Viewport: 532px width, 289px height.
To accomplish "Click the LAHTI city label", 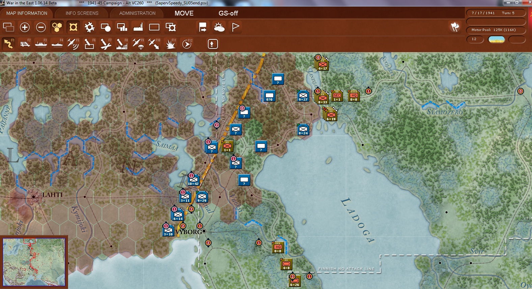I will tap(52, 195).
